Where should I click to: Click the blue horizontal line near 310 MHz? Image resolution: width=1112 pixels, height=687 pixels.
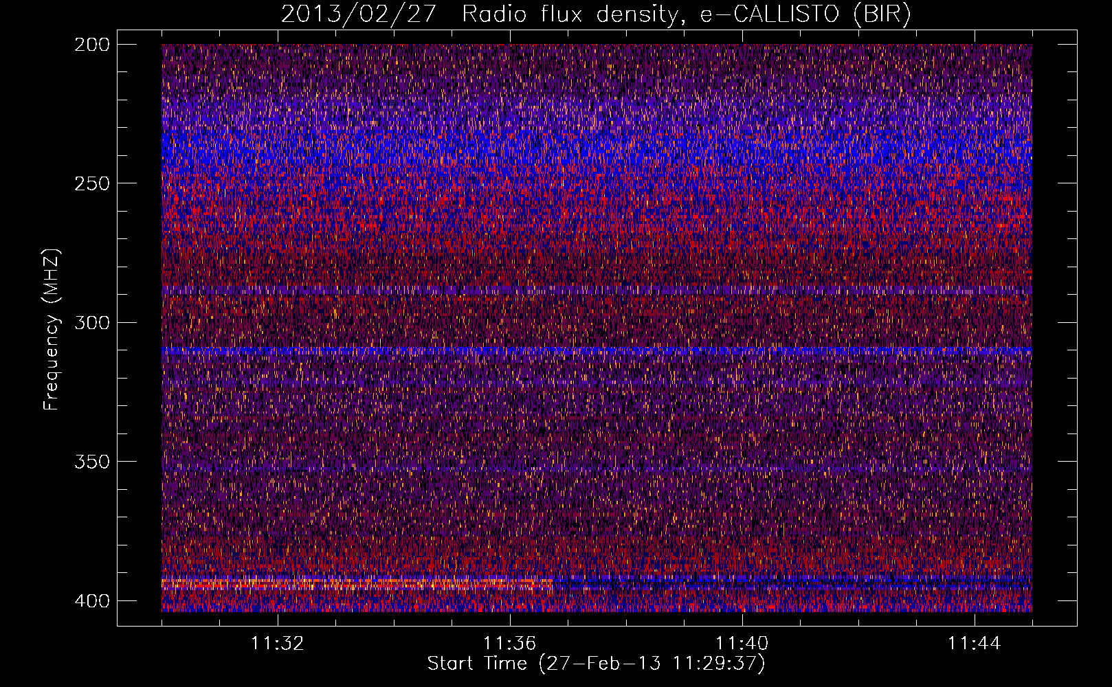(x=597, y=350)
